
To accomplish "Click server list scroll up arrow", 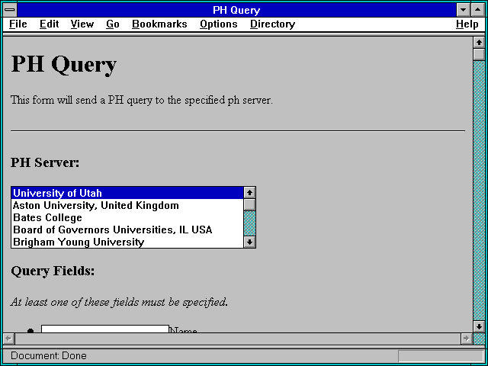I will [x=249, y=193].
